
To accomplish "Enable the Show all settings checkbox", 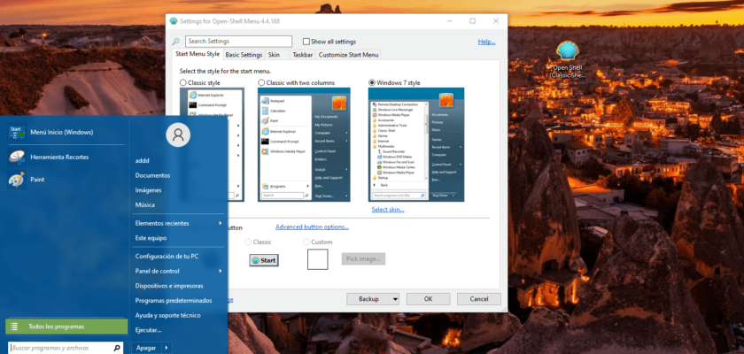I will (x=306, y=42).
